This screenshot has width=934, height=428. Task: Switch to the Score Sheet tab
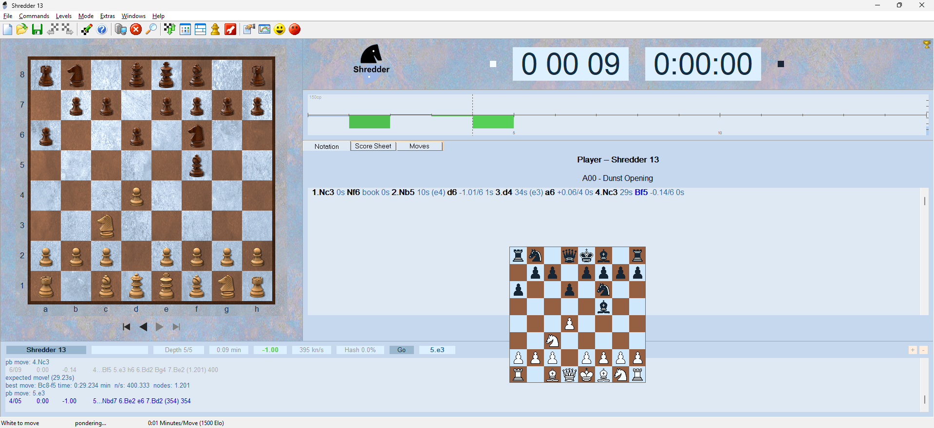(373, 146)
